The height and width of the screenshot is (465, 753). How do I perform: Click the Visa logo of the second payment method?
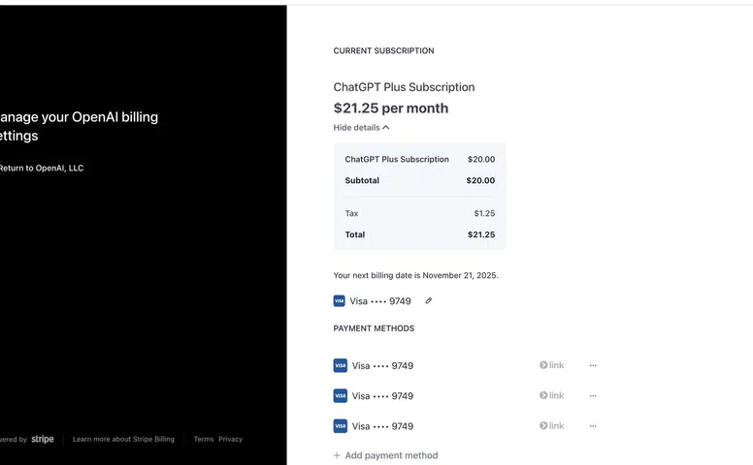coord(340,395)
